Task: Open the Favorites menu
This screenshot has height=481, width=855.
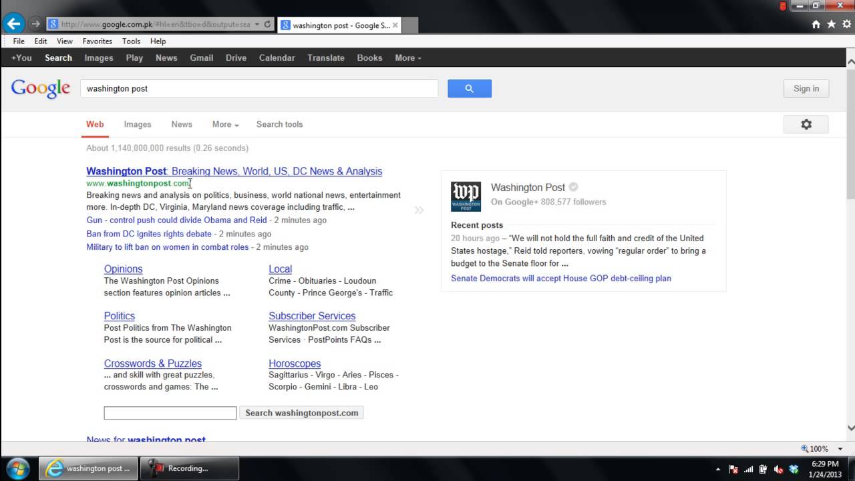Action: (x=98, y=41)
